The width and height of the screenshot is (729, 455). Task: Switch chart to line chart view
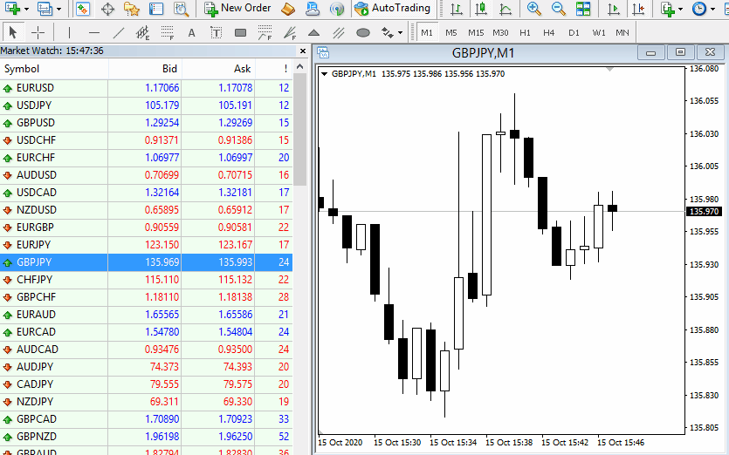point(505,9)
